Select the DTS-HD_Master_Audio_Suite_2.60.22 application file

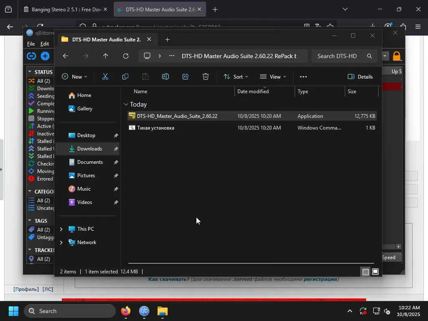[x=252, y=116]
